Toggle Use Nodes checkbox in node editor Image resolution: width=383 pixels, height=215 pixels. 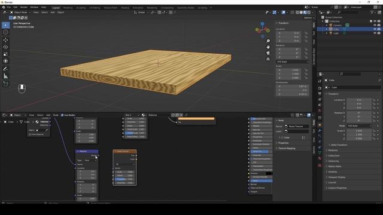(x=62, y=115)
